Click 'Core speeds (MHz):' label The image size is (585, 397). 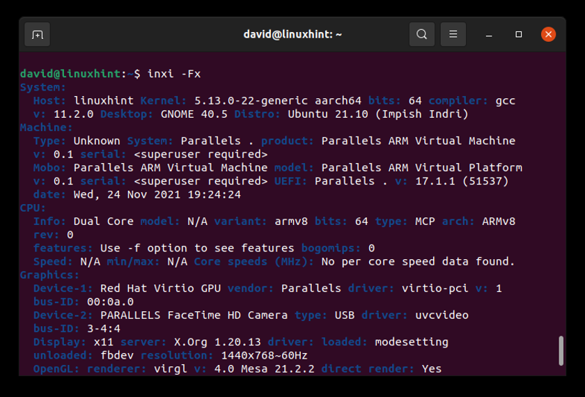(x=254, y=261)
